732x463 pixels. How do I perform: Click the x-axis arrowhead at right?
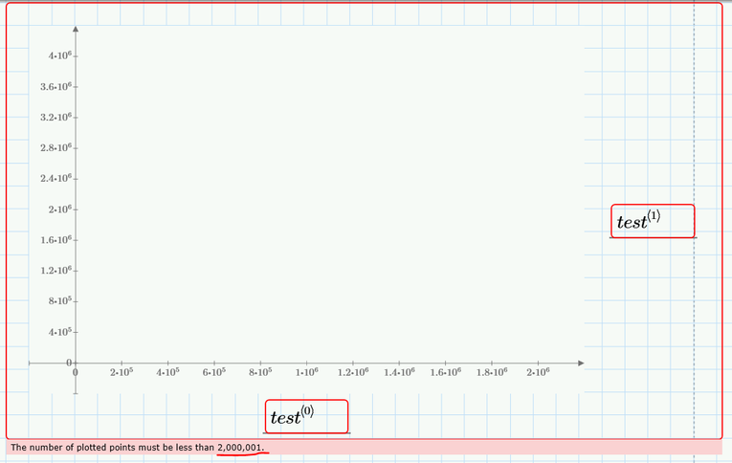[x=581, y=364]
